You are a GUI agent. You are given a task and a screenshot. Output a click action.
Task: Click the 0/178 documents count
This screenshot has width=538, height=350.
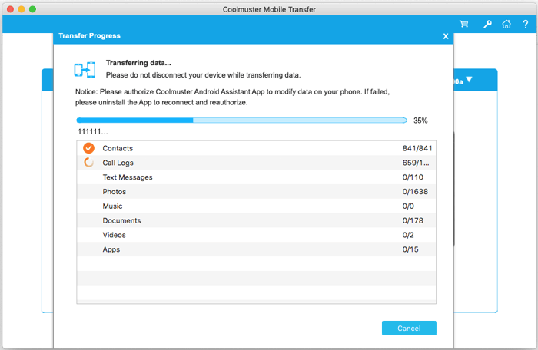point(413,220)
